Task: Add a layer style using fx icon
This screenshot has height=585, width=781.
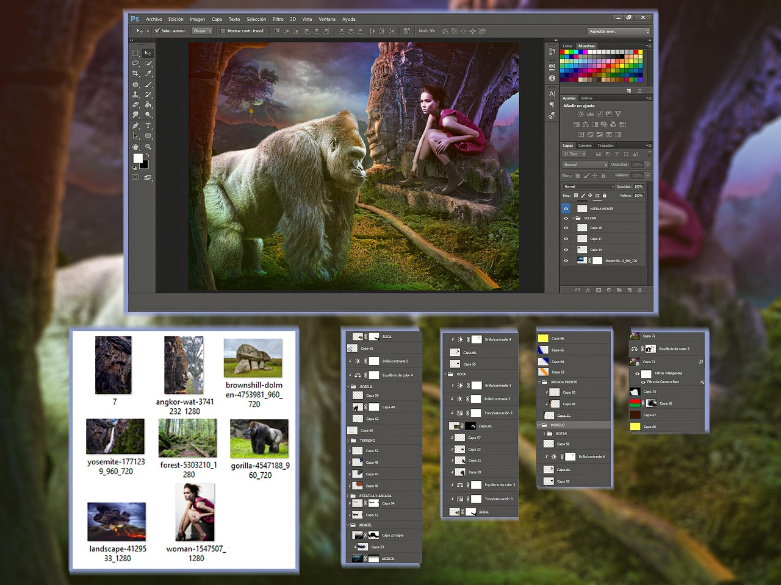Action: tap(588, 290)
